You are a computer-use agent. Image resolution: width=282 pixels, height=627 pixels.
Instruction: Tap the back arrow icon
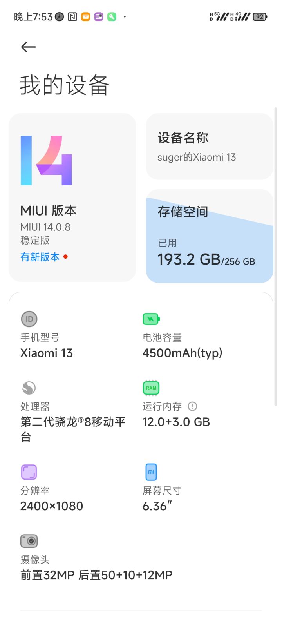(28, 47)
